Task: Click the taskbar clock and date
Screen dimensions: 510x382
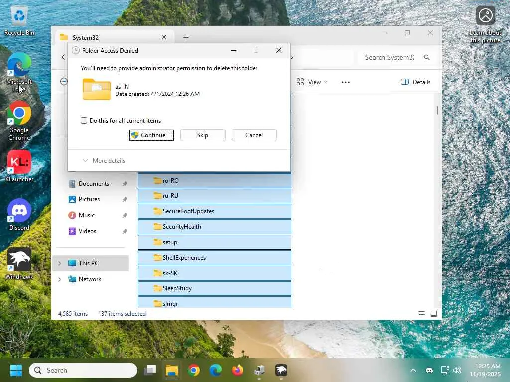Action: click(x=485, y=370)
